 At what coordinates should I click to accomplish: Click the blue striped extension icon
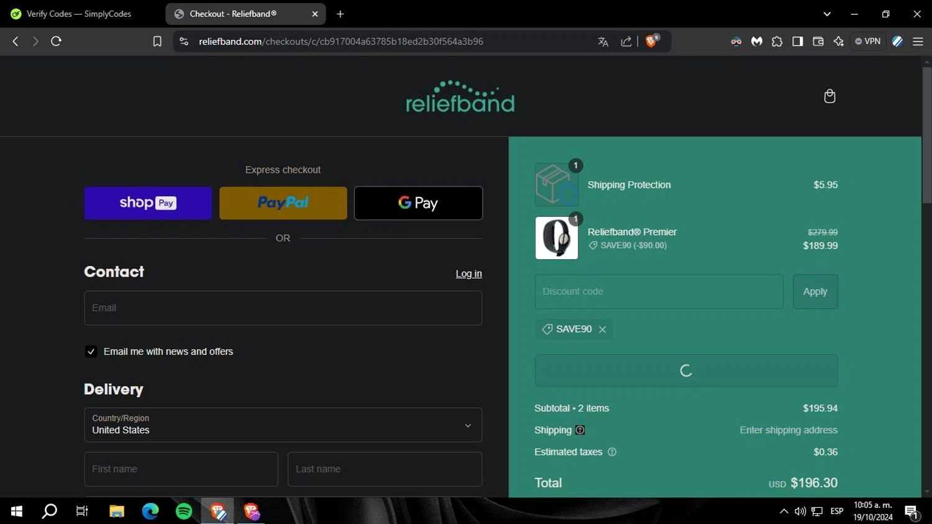pos(897,42)
